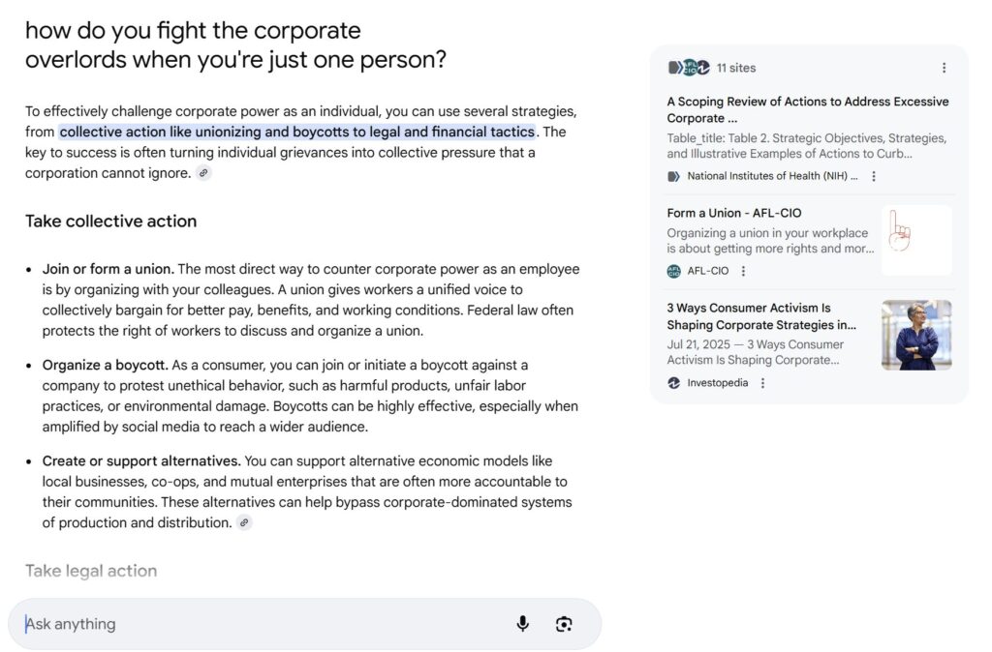Click the National Institutes of Health favicon
Screen dimensions: 992x652
[674, 176]
